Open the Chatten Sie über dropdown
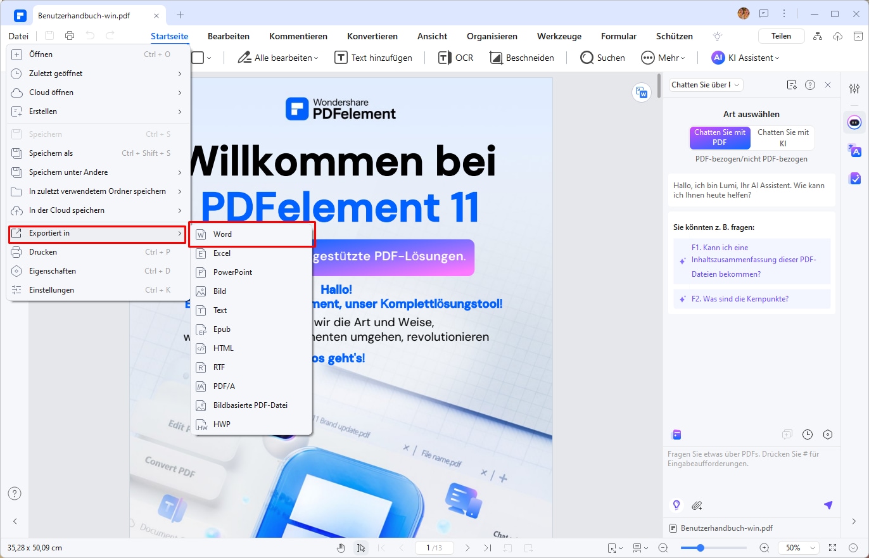 click(x=706, y=85)
